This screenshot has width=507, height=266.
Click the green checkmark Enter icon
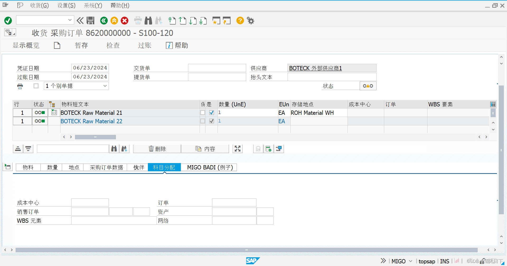(x=8, y=21)
